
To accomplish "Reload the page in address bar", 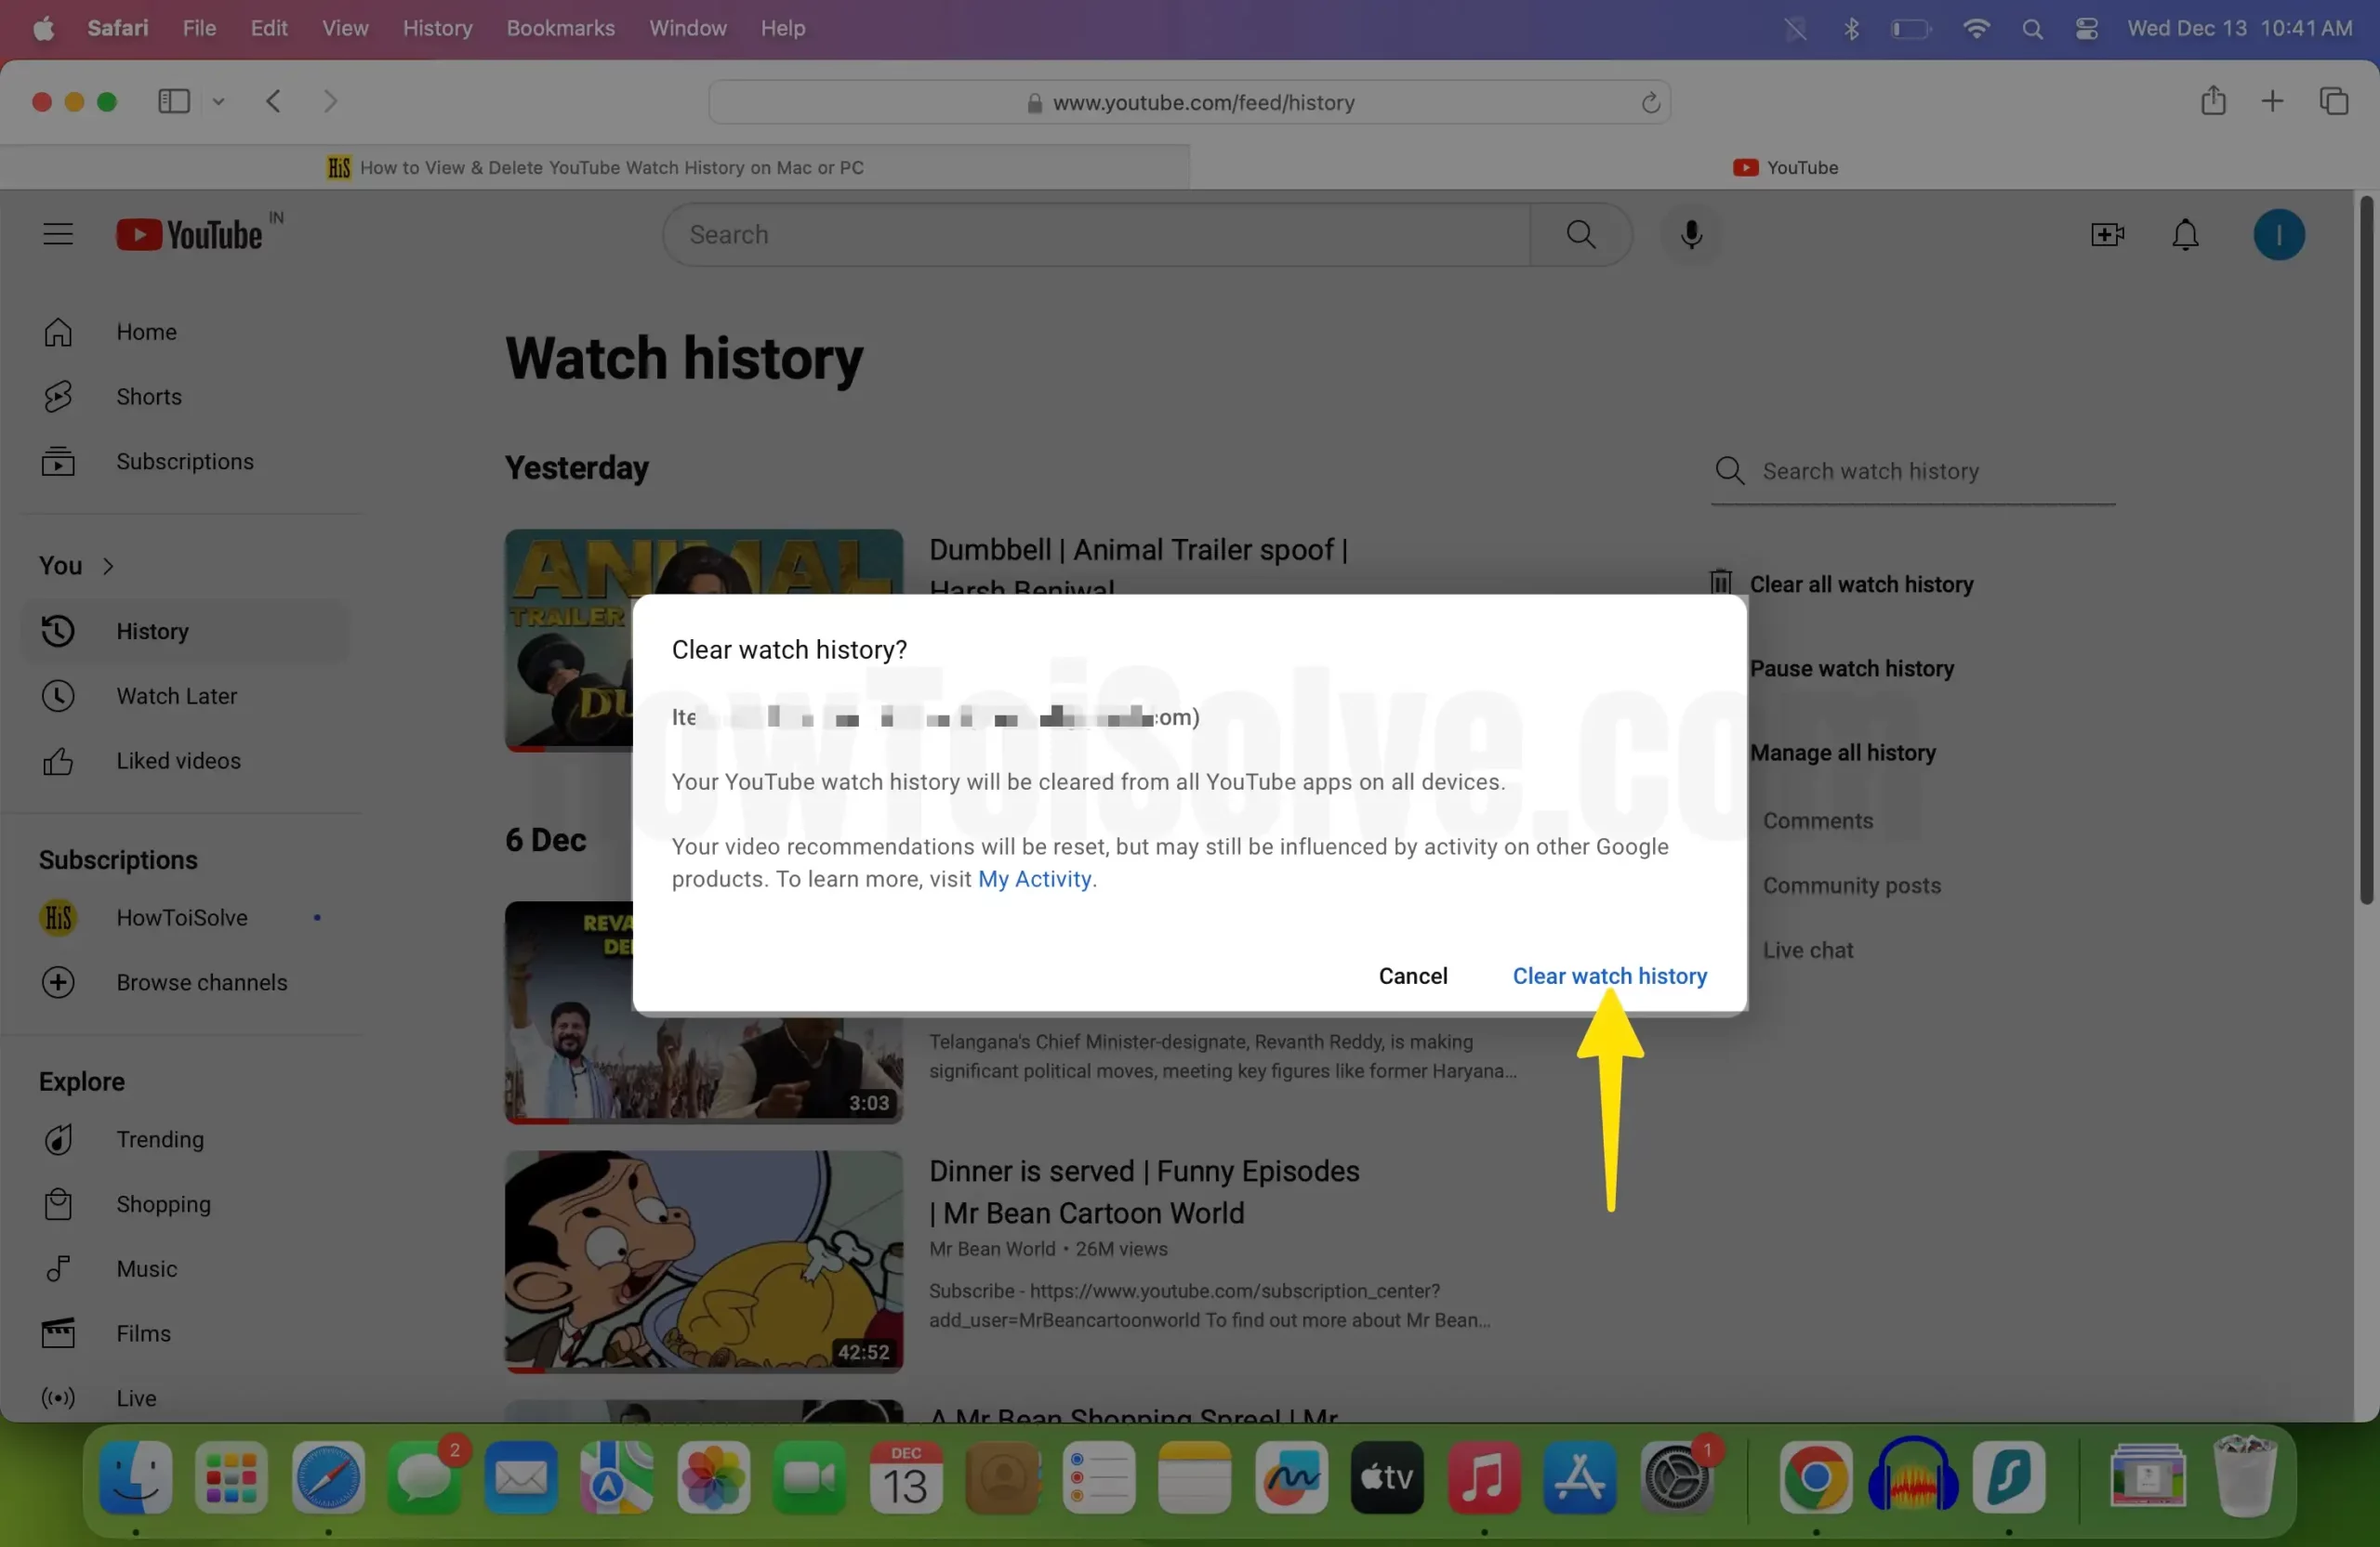I will [1650, 103].
